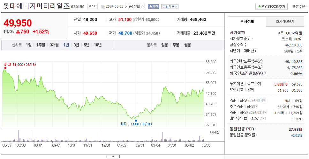Image resolution: width=309 pixels, height=159 pixels.
Task: Click the 저가 value 48,700
Action: 125,33
